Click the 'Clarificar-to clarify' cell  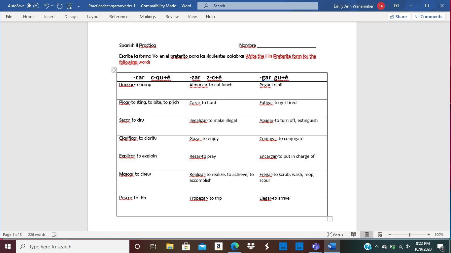tap(152, 144)
